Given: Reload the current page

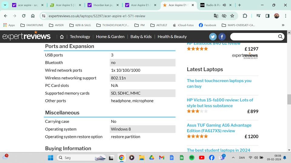Looking at the screenshot, I should tap(24, 16).
